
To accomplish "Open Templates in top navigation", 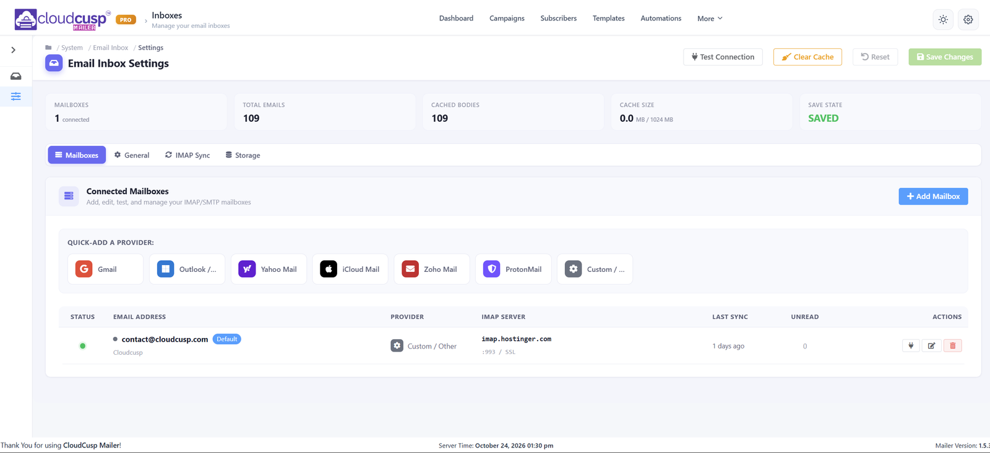I will 608,19.
